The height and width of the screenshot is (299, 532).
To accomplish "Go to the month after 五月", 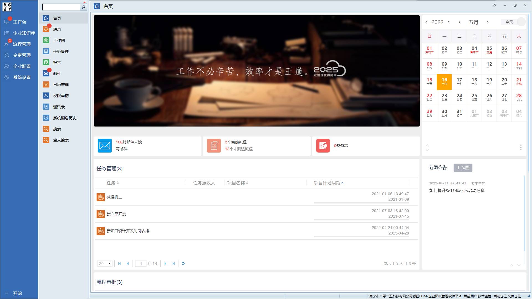I will (488, 22).
